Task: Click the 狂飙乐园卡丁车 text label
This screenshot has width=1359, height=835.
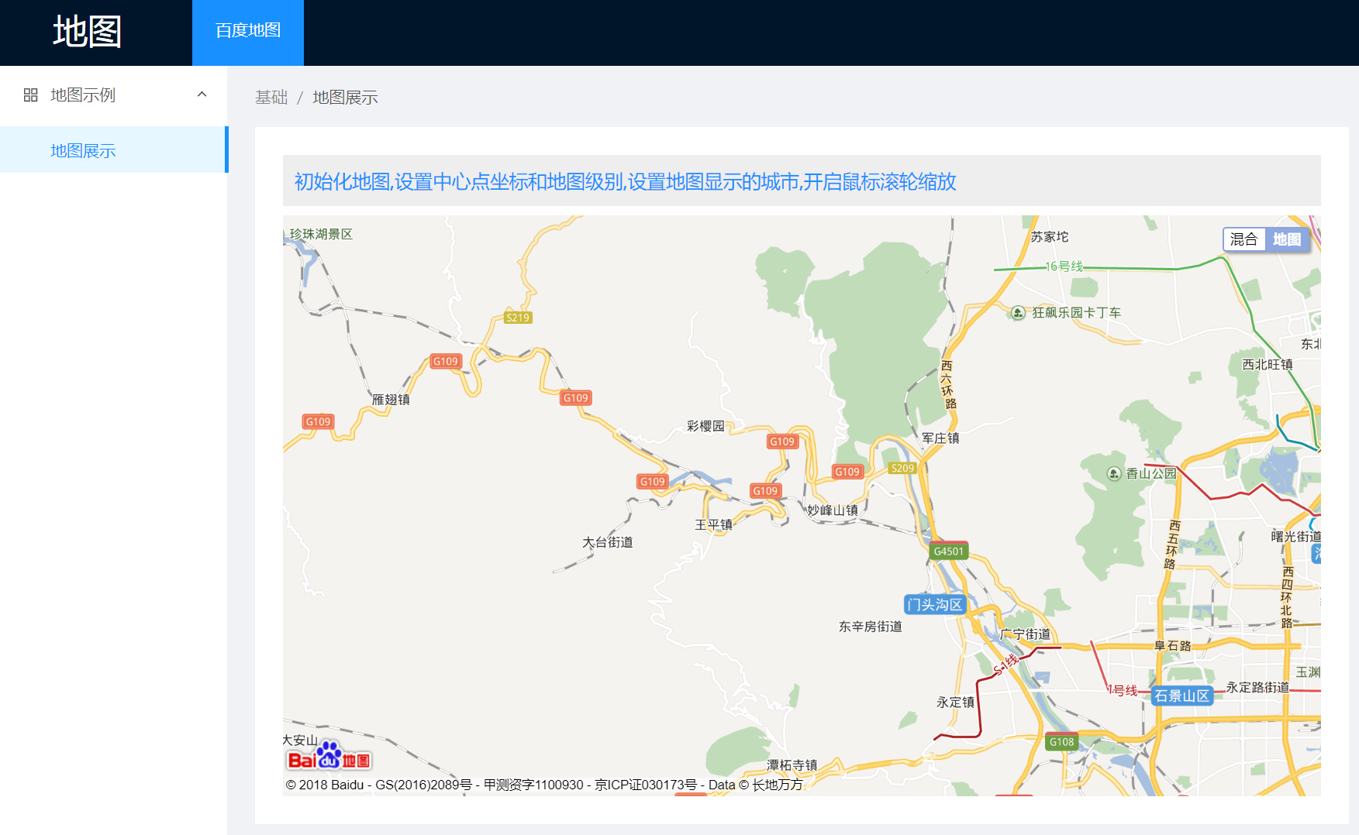Action: 1077,313
